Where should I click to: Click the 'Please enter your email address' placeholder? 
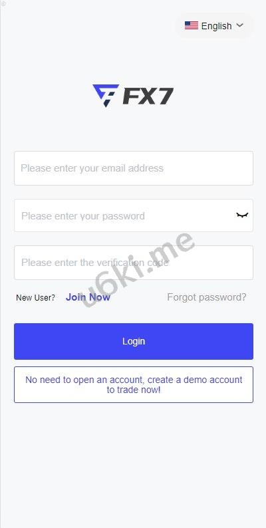point(92,168)
